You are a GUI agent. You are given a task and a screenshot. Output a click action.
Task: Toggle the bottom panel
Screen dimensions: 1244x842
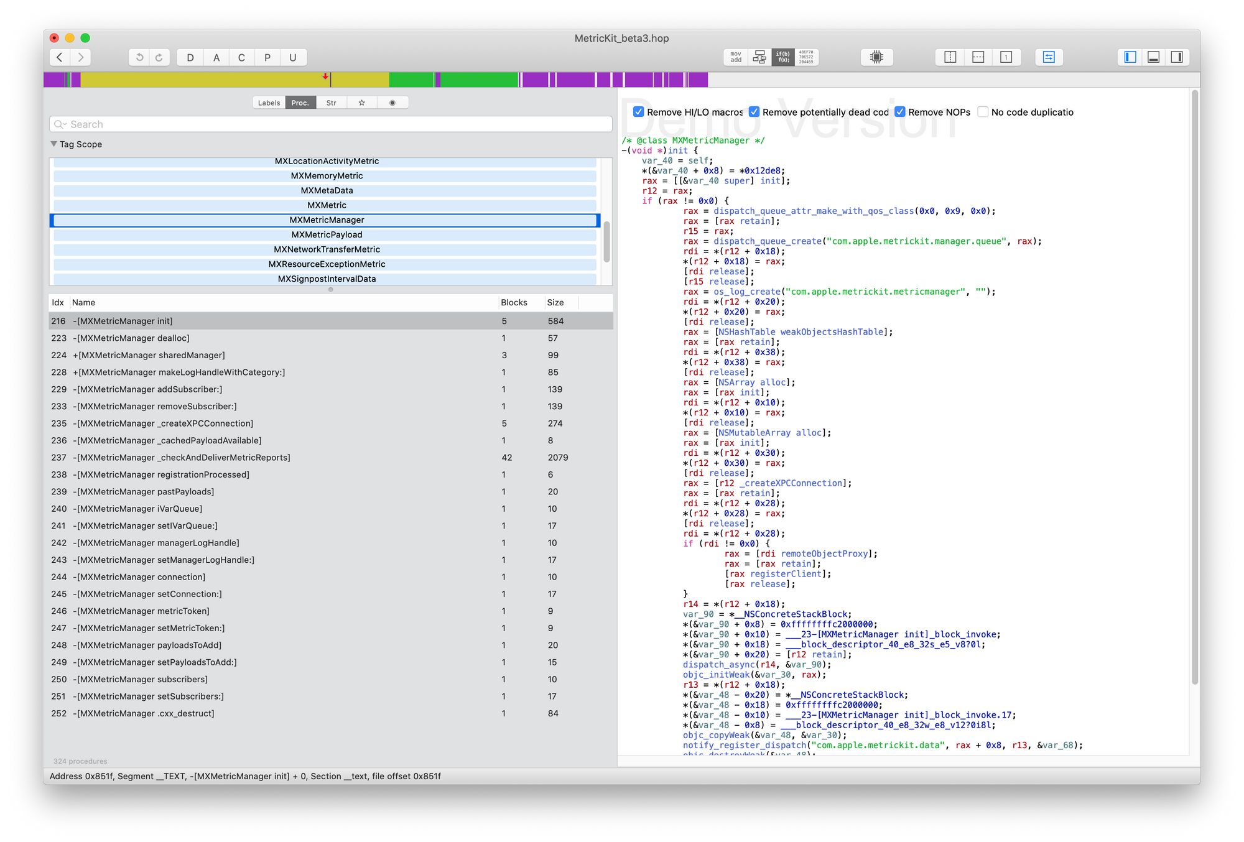tap(1154, 57)
